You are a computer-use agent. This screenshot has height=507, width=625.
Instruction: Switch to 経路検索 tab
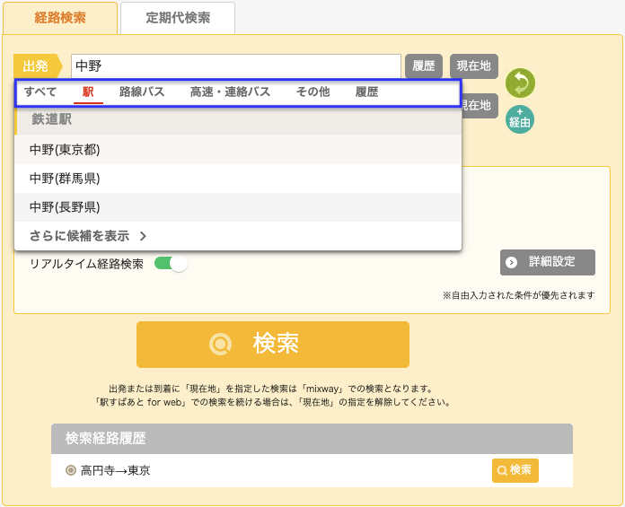60,18
